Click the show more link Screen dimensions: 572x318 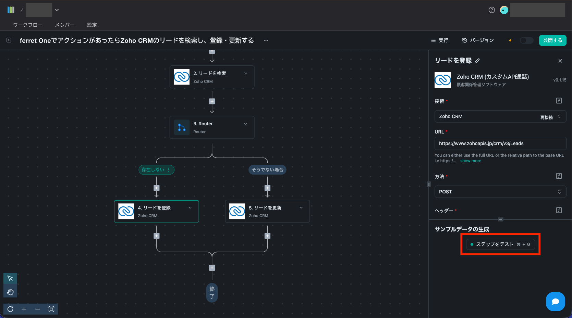tap(471, 161)
